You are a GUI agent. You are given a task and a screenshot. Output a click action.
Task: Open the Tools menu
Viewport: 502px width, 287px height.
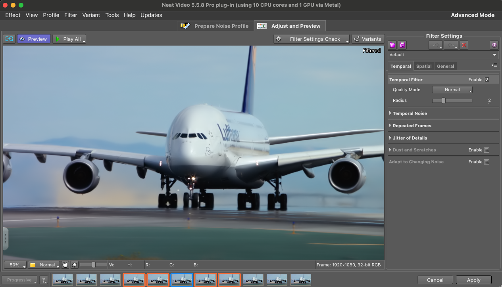click(x=112, y=15)
